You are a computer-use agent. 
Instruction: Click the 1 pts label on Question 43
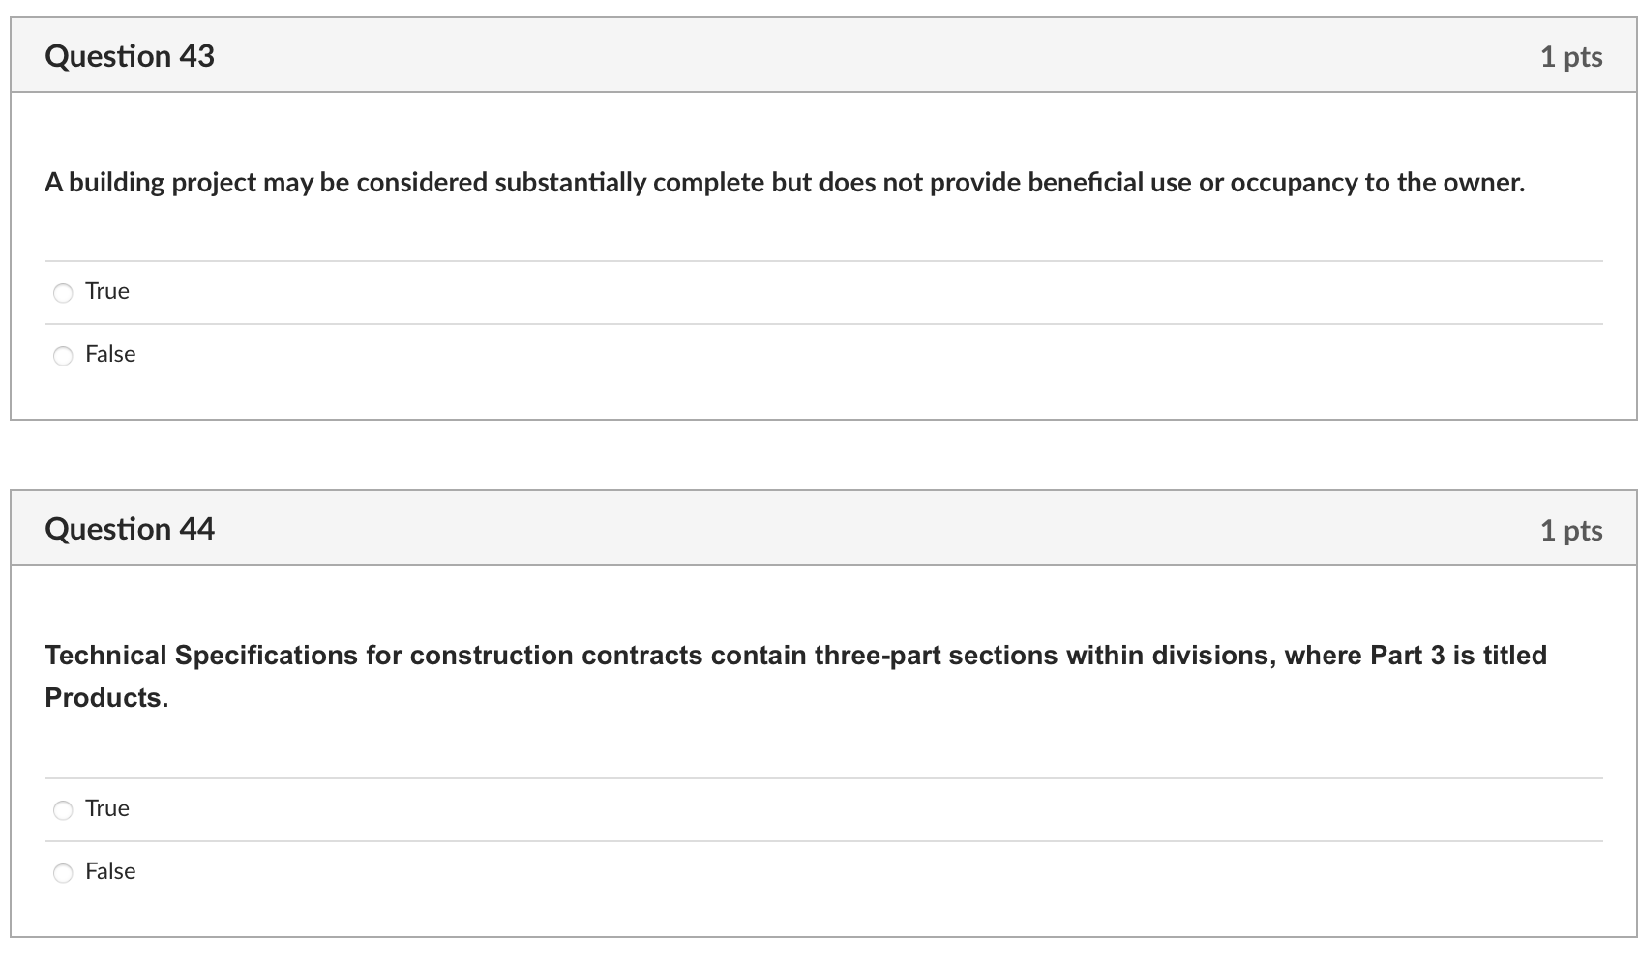coord(1571,56)
